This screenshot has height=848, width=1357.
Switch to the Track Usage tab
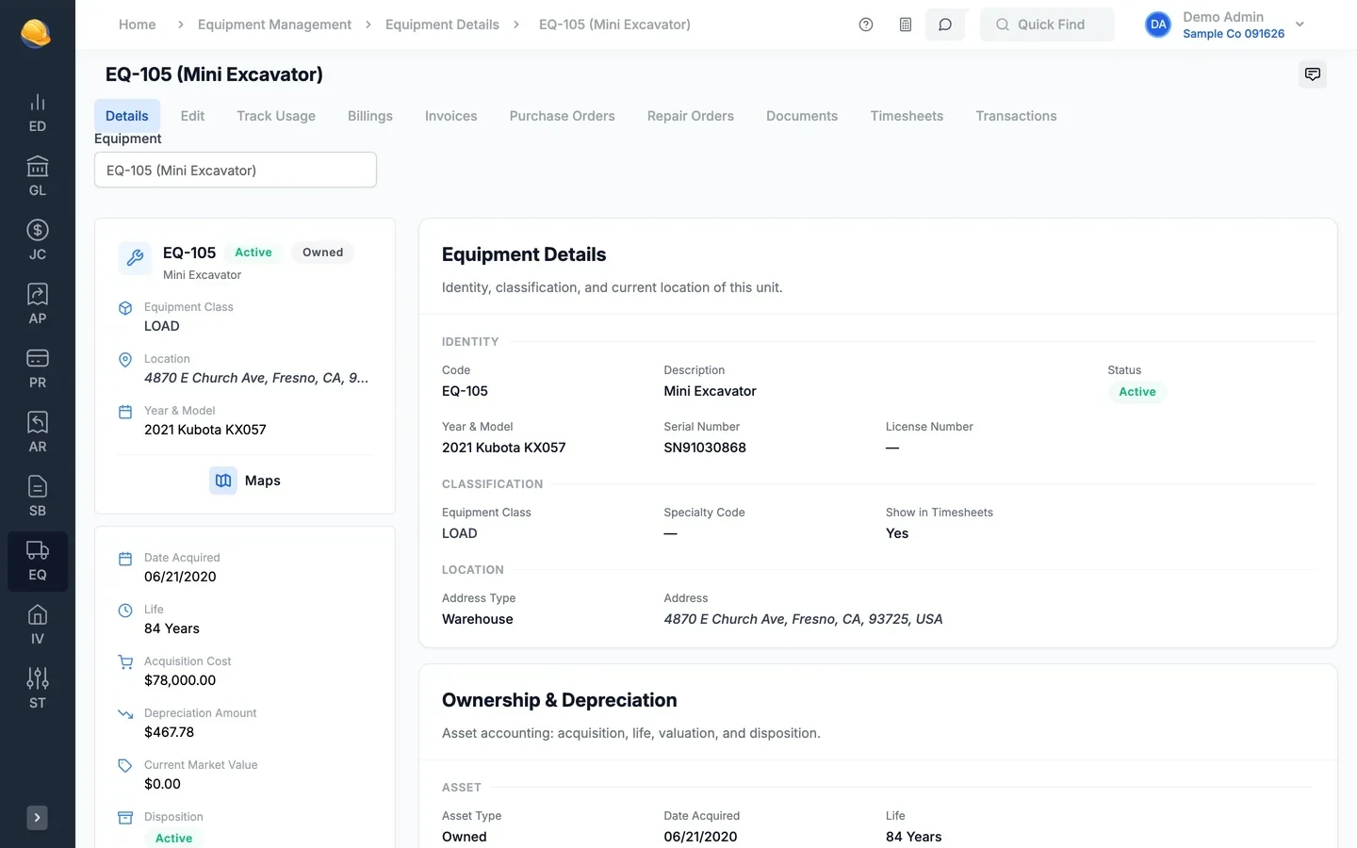pos(276,116)
